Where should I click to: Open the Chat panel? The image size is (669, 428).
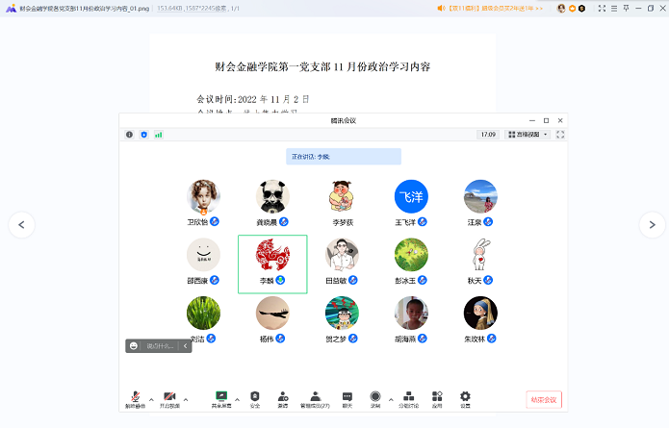pyautogui.click(x=347, y=397)
